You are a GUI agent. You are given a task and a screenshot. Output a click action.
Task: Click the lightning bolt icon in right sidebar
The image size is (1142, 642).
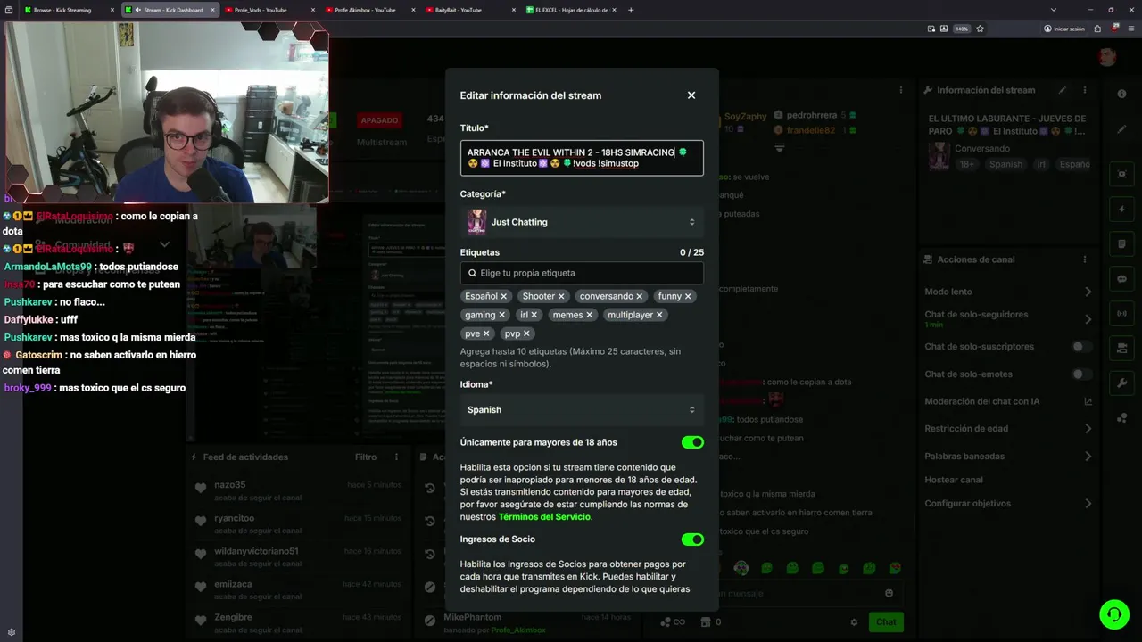click(x=1121, y=210)
